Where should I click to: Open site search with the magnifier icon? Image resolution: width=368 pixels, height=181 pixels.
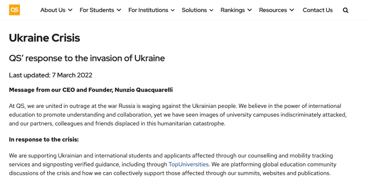(346, 10)
